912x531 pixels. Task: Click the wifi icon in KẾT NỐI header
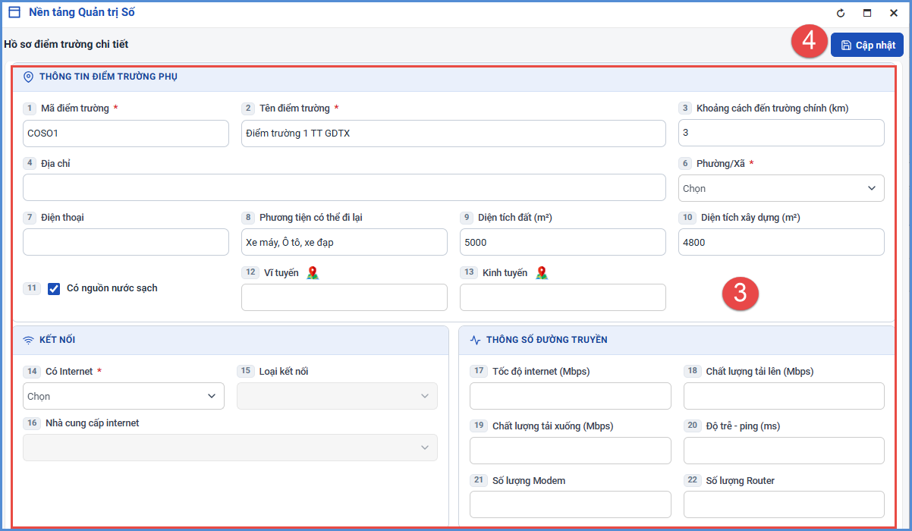tap(29, 340)
